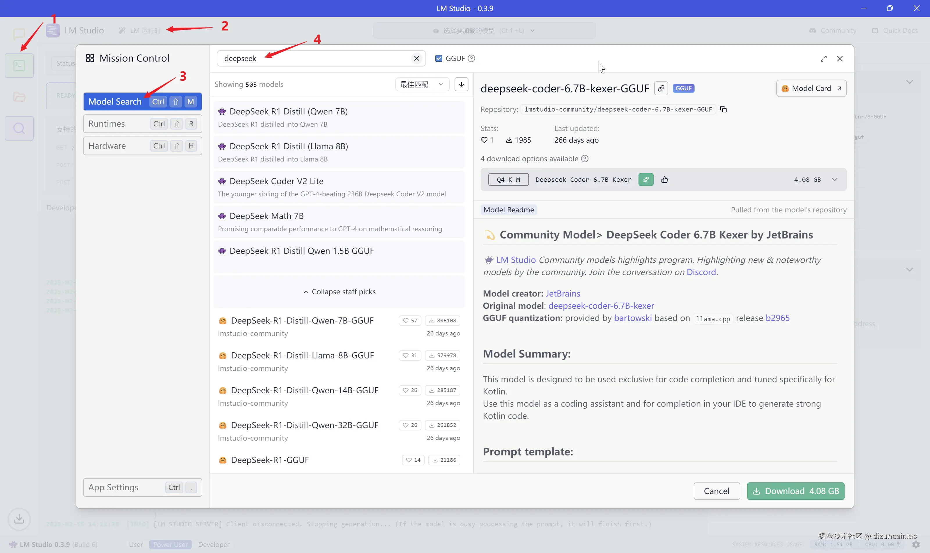Switch to Power User mode
Image resolution: width=930 pixels, height=553 pixels.
[170, 544]
